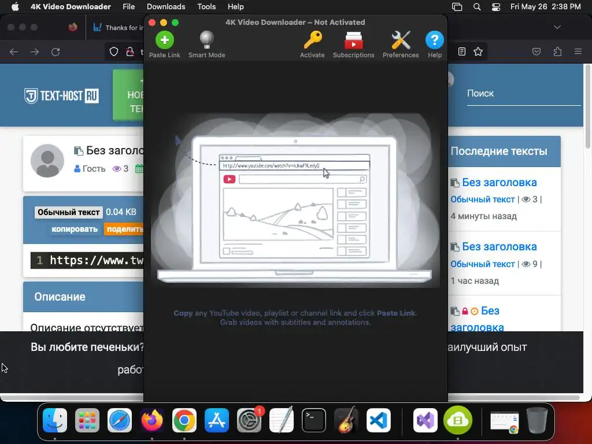This screenshot has width=592, height=444.
Task: Open the Apple menu
Action: click(15, 6)
